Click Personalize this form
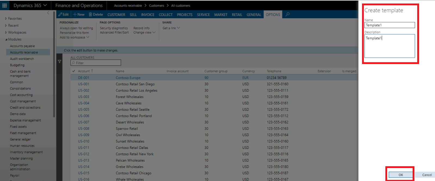 tap(74, 33)
